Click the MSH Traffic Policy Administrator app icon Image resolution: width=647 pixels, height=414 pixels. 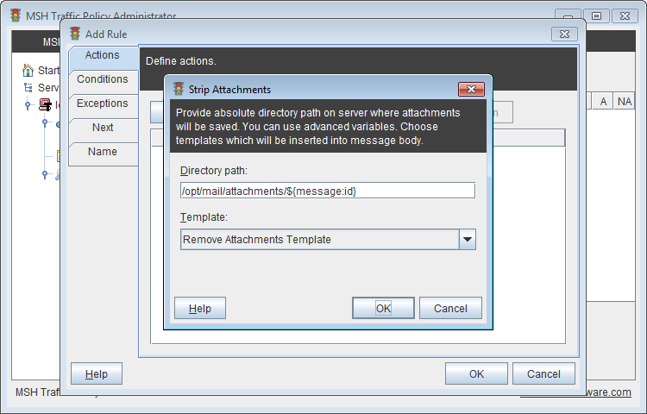pos(16,16)
